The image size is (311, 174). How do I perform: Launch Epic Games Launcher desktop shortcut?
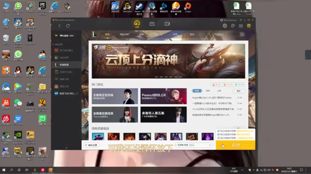point(42,8)
